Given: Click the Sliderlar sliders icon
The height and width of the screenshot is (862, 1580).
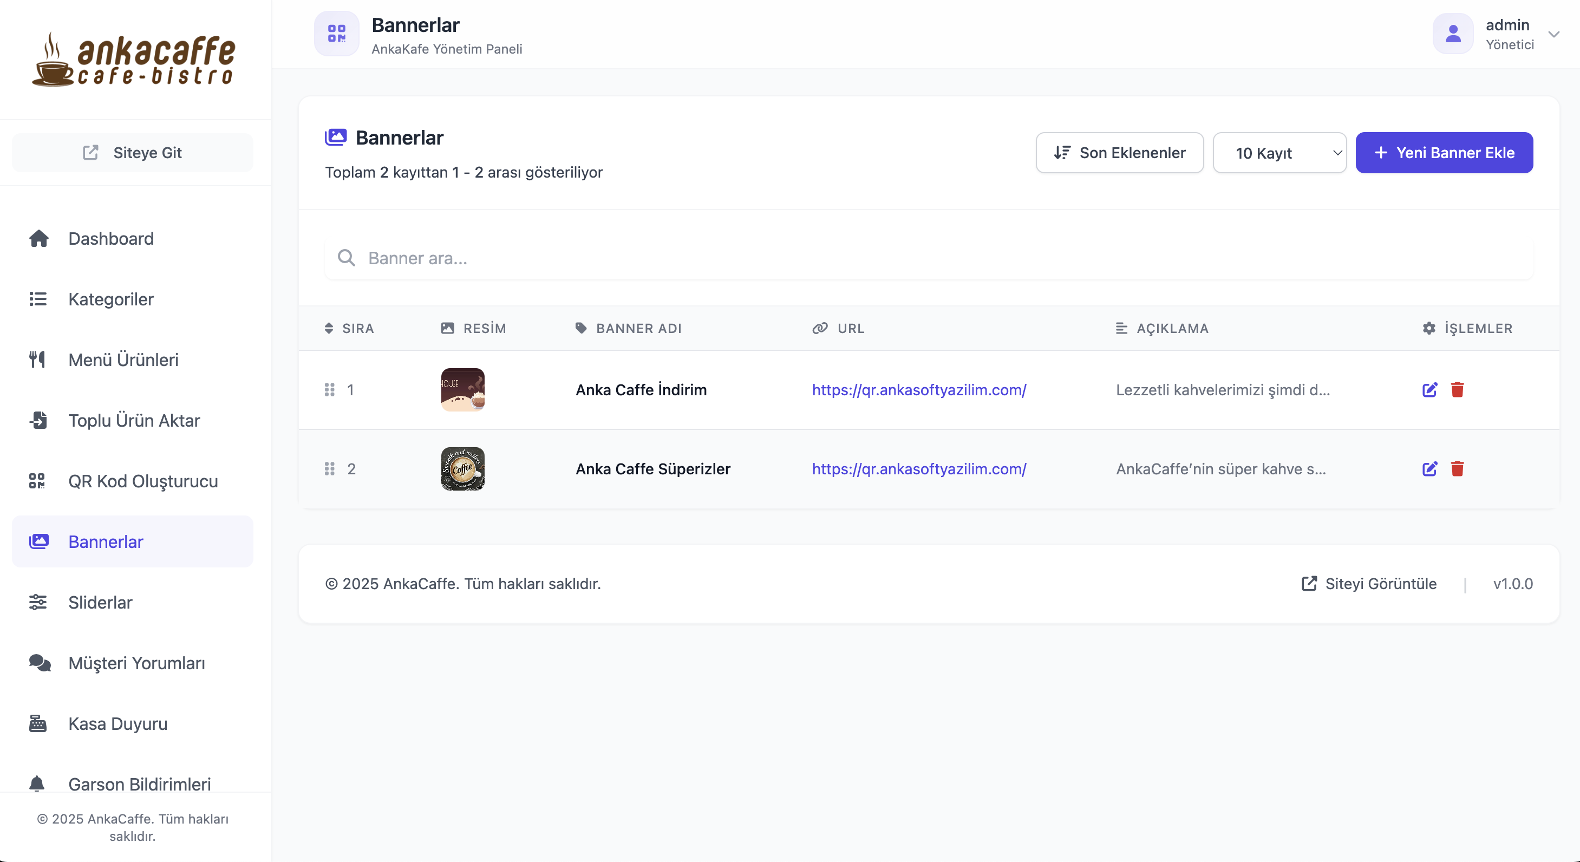Looking at the screenshot, I should point(38,603).
